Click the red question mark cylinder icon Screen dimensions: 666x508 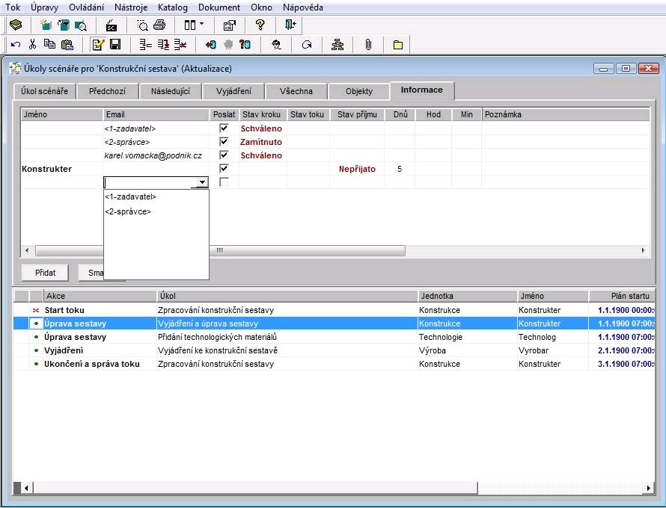[x=245, y=45]
